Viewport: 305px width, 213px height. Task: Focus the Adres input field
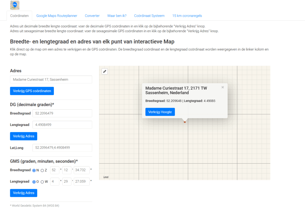coord(51,79)
